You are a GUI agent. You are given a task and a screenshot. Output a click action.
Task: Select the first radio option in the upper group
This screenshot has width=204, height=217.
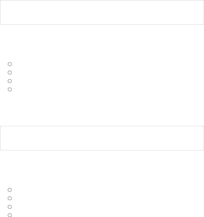(10, 64)
